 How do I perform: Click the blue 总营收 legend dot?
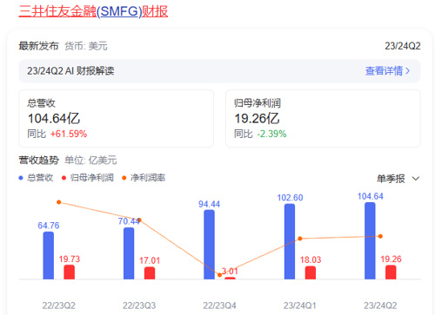21,178
